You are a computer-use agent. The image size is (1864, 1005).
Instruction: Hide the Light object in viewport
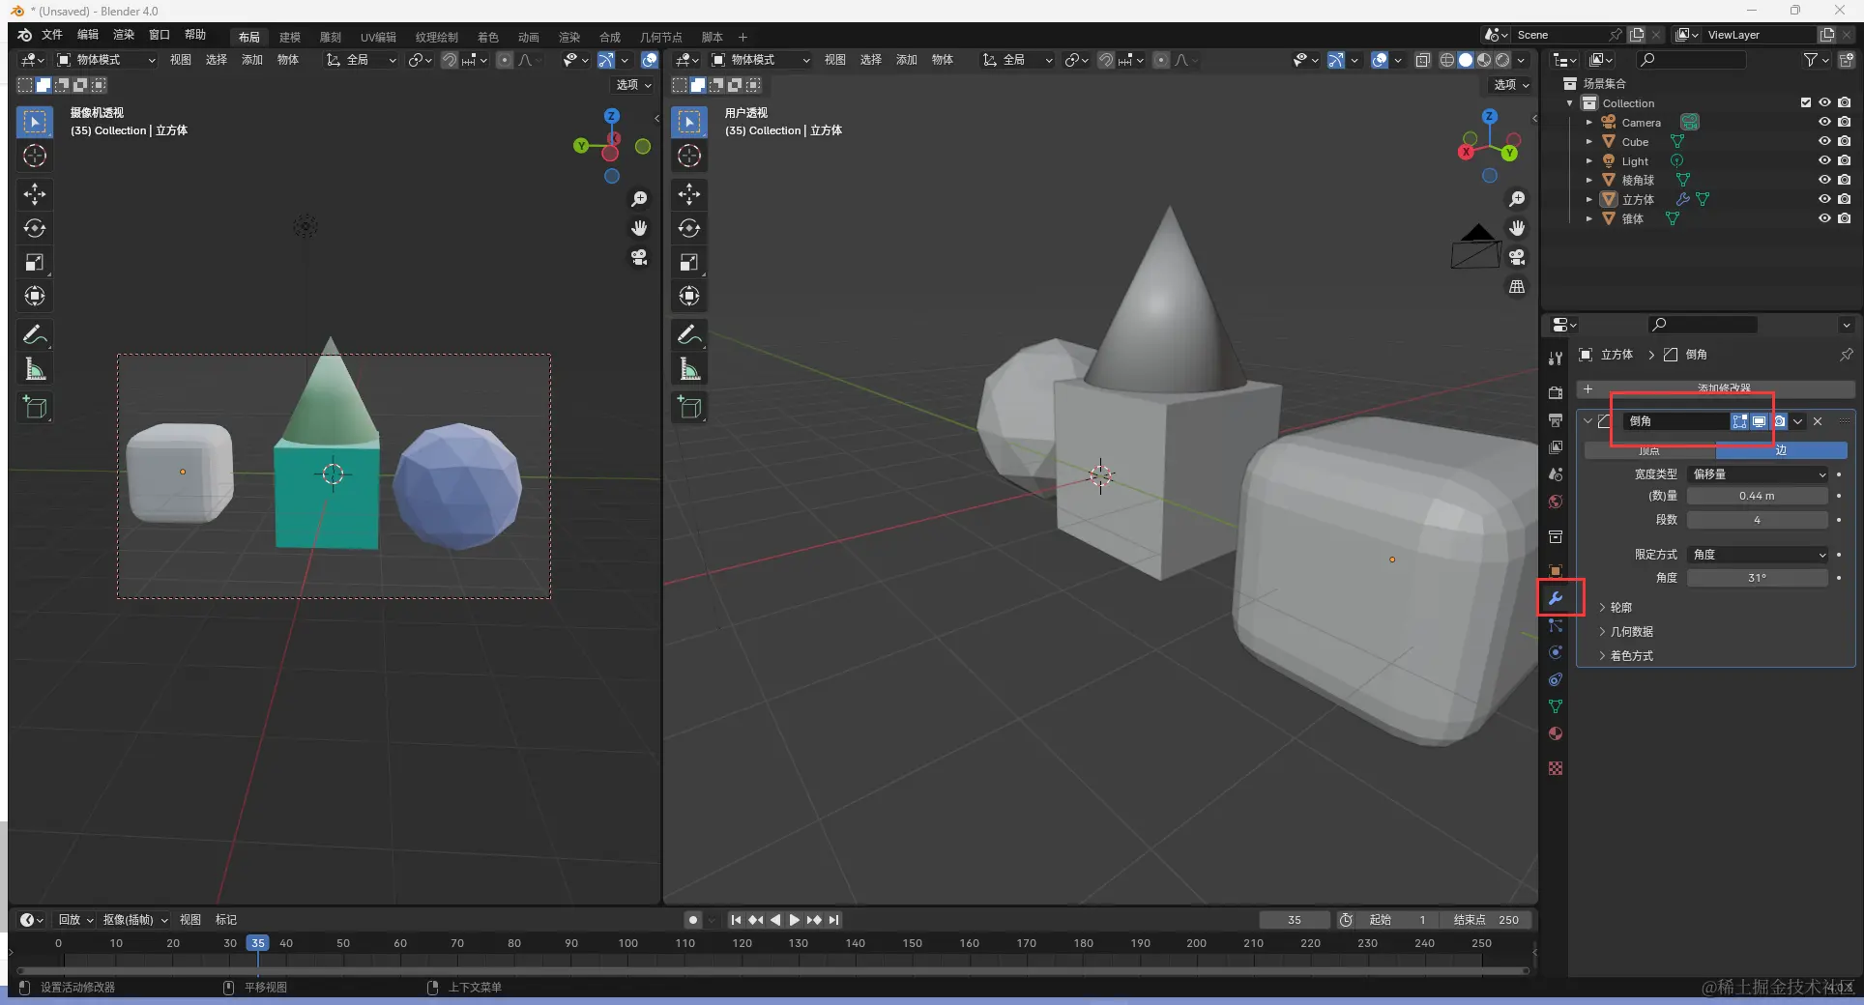click(1824, 161)
